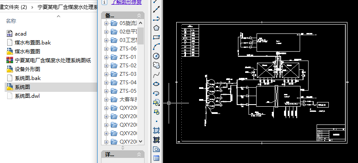Select the Circle tool
This screenshot has height=163, width=358.
156,56
